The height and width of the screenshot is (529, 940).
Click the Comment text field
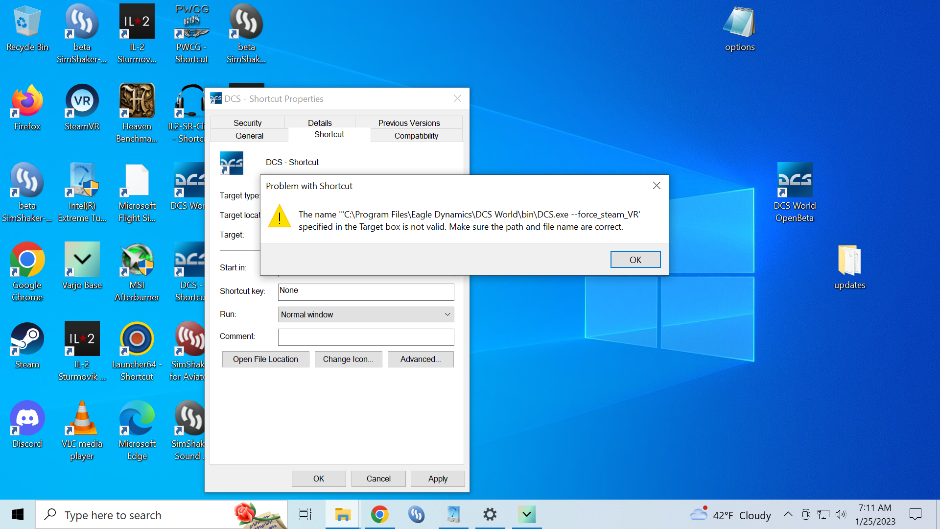pyautogui.click(x=366, y=337)
